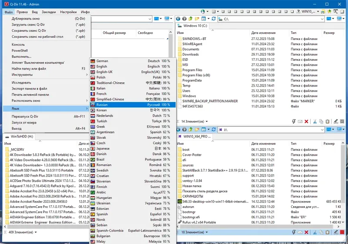Click the pencil edit icon in C:\ pane status bar
The width and height of the screenshot is (348, 244).
click(x=336, y=121)
